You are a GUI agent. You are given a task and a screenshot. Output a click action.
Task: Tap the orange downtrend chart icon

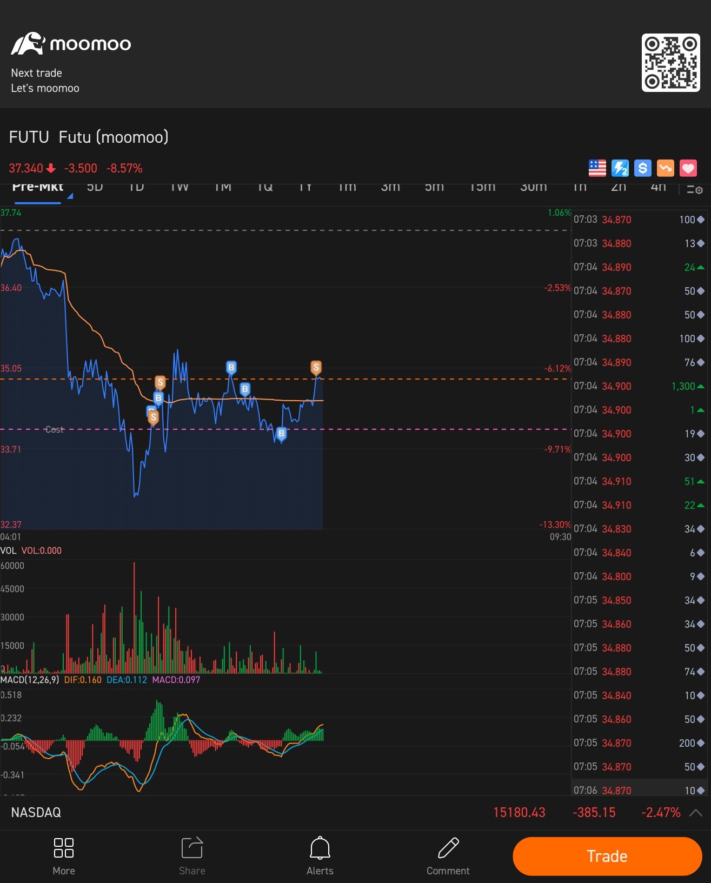coord(666,168)
